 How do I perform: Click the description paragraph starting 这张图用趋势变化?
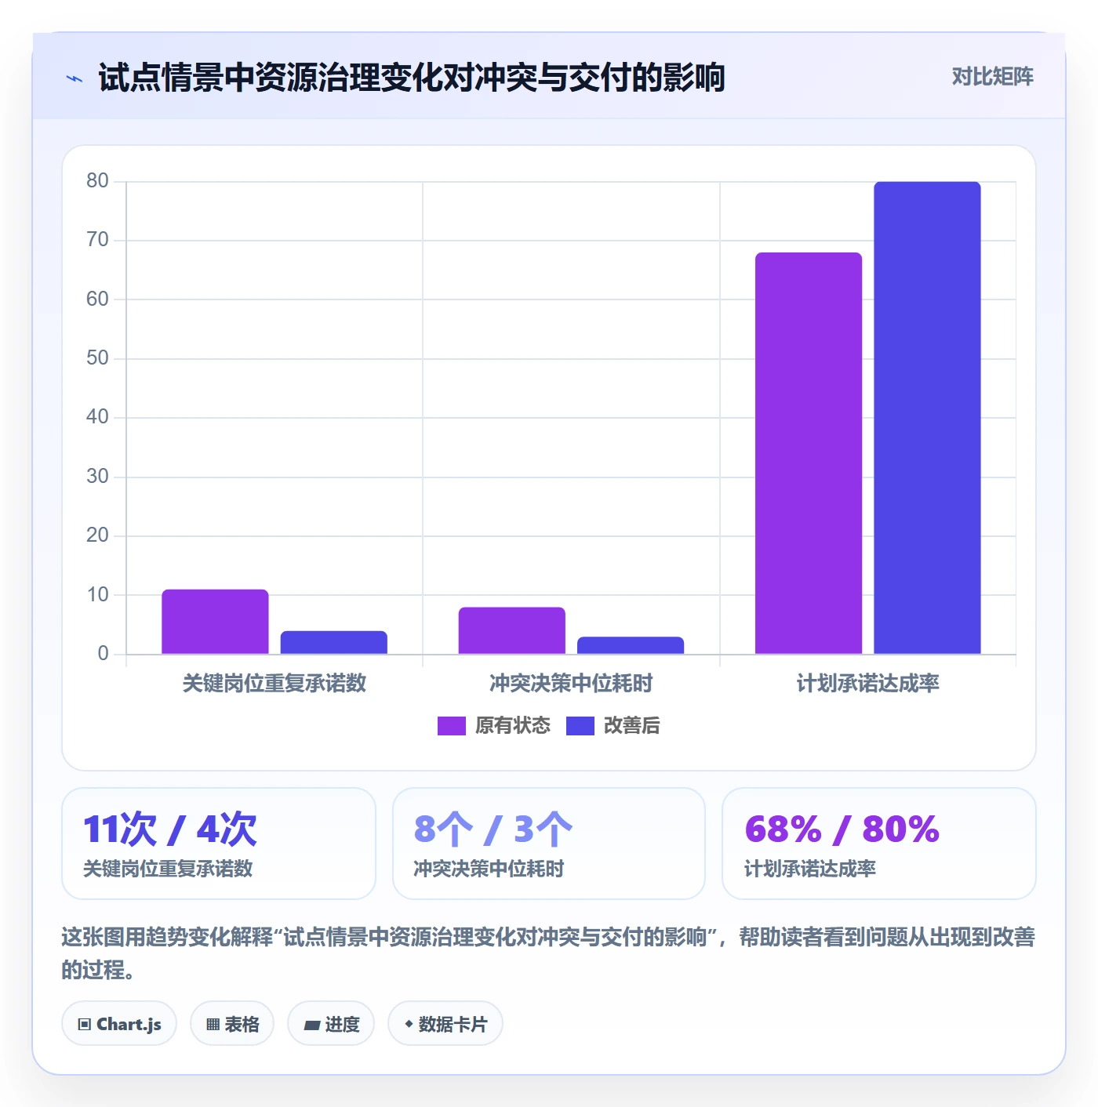coord(548,953)
